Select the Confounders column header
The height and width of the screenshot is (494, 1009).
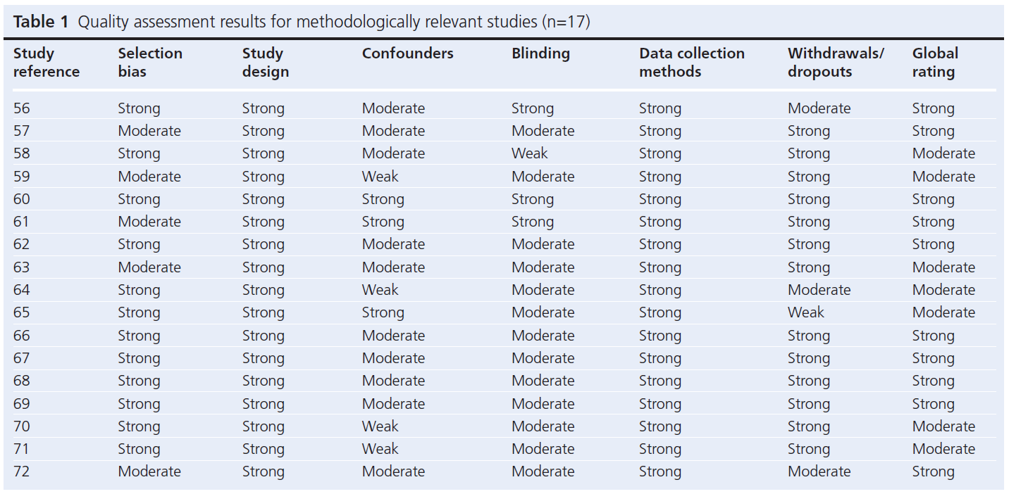coord(407,53)
